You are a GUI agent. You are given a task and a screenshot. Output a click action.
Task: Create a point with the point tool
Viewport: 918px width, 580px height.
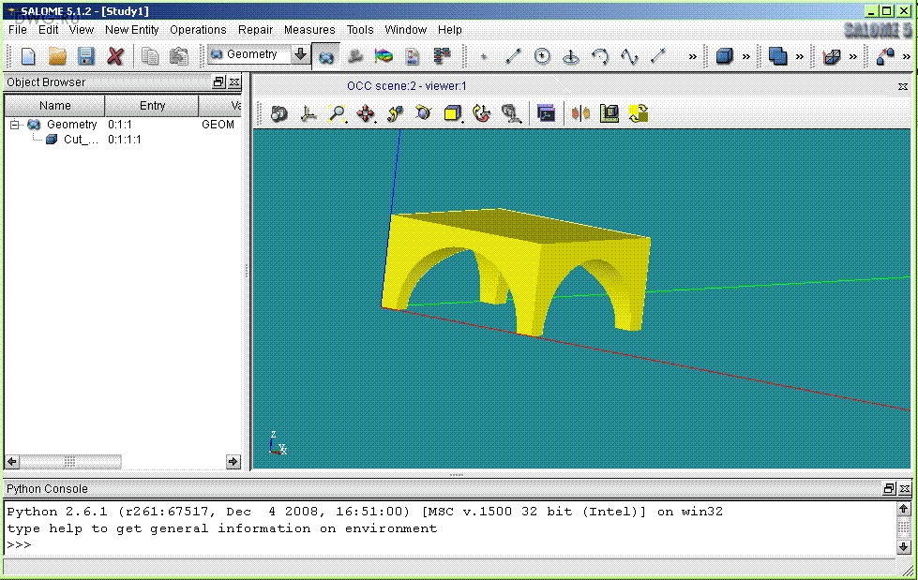pyautogui.click(x=484, y=57)
